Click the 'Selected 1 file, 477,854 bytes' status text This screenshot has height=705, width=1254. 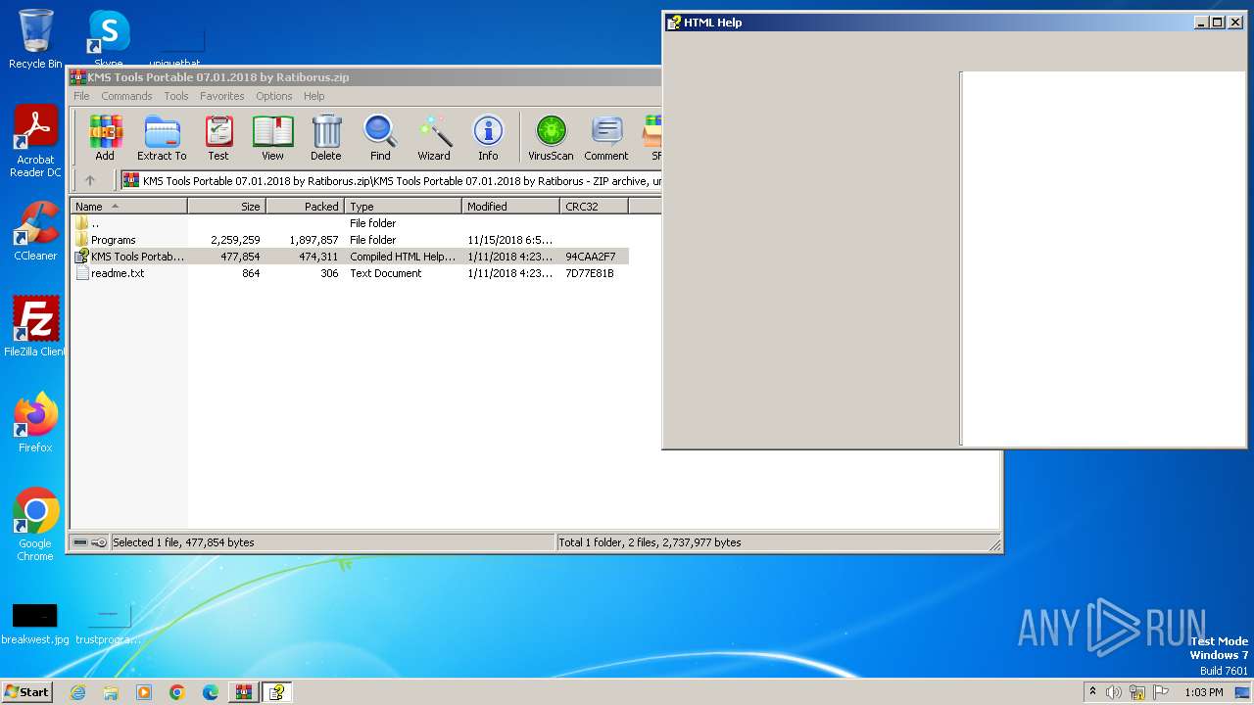pos(183,542)
